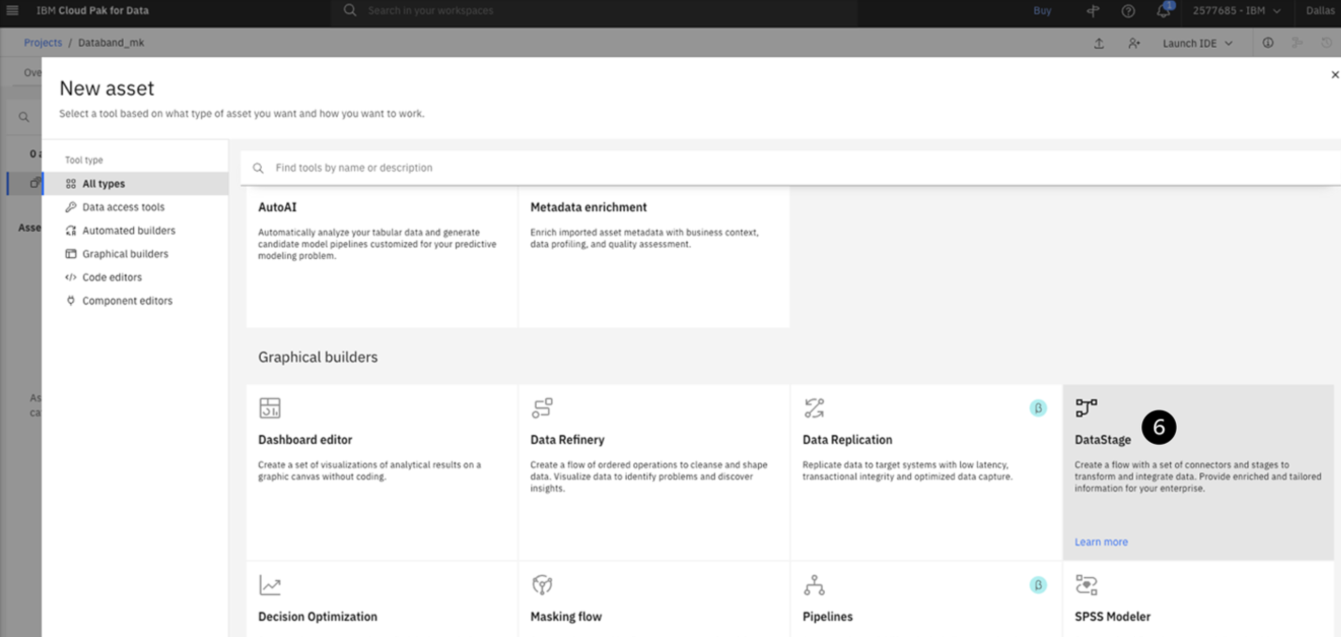
Task: Click the Masking flow icon
Action: tap(542, 585)
